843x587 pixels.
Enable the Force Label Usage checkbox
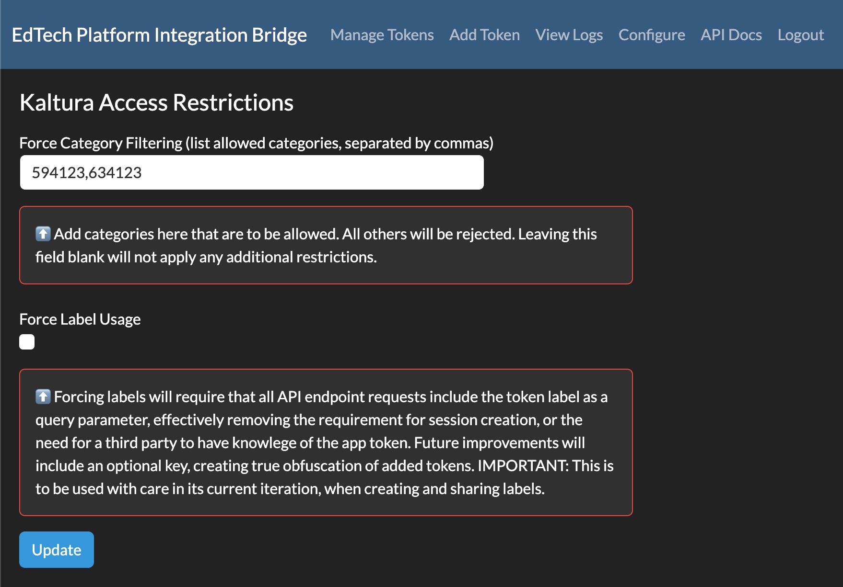27,342
